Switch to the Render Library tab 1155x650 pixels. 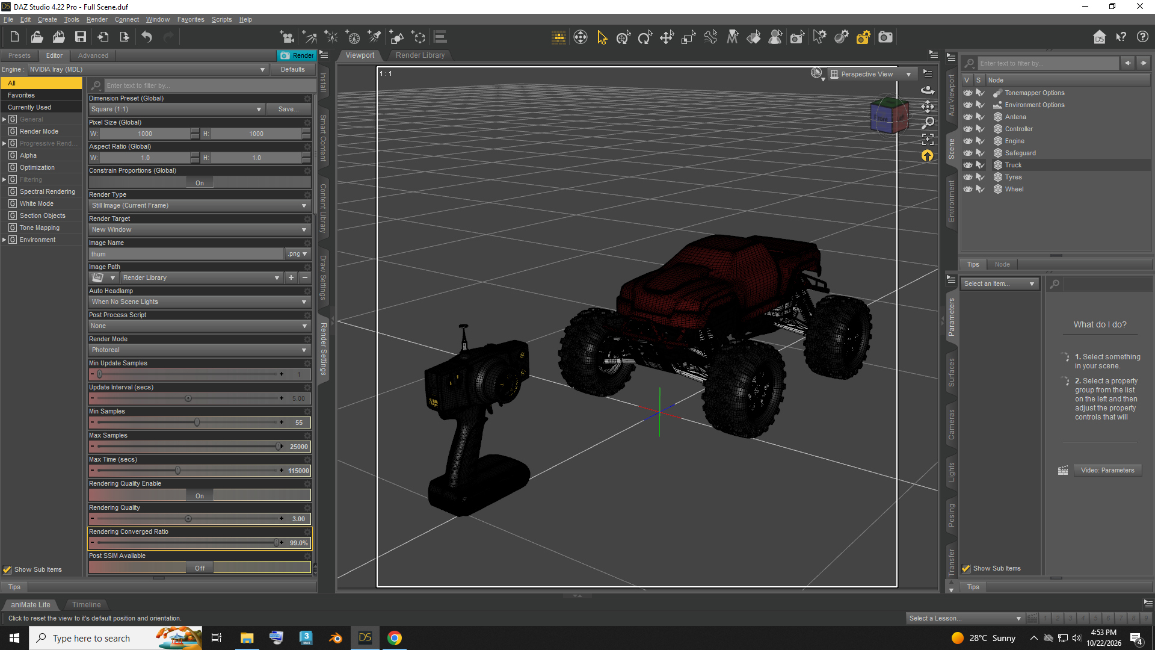coord(420,55)
